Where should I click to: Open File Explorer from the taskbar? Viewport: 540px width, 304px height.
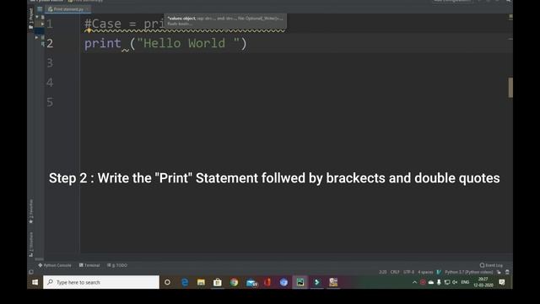(201, 282)
